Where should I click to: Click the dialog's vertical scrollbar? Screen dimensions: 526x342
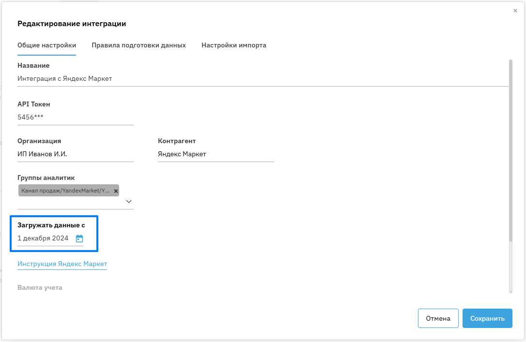(x=511, y=150)
